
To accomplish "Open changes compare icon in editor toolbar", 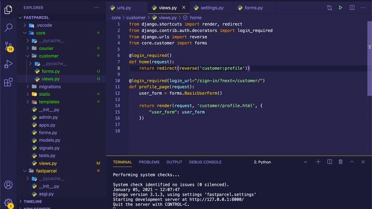I will point(330,8).
